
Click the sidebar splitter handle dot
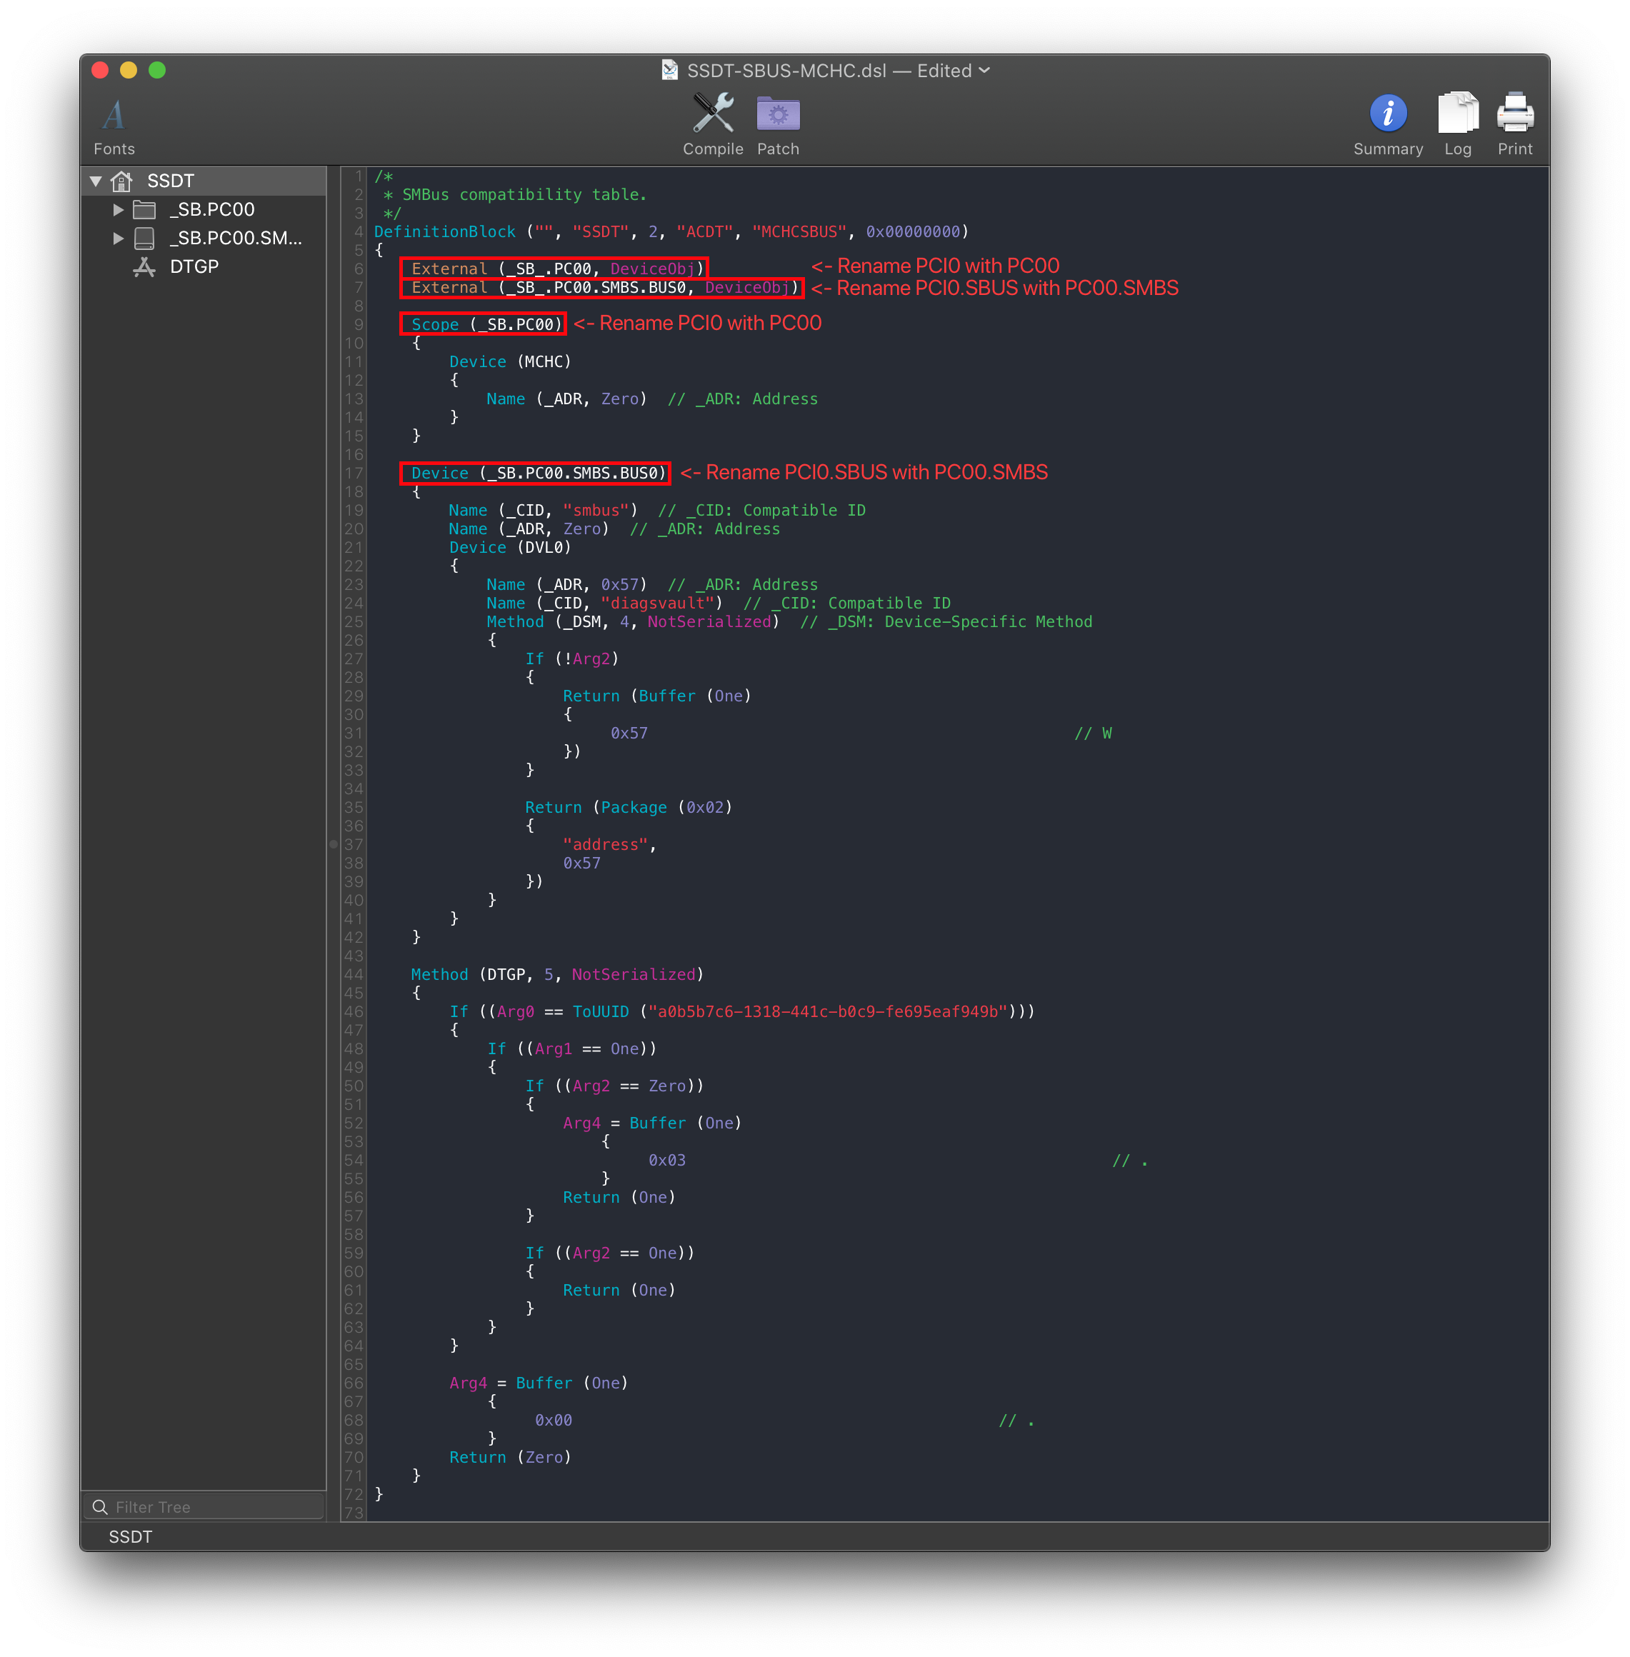point(333,844)
